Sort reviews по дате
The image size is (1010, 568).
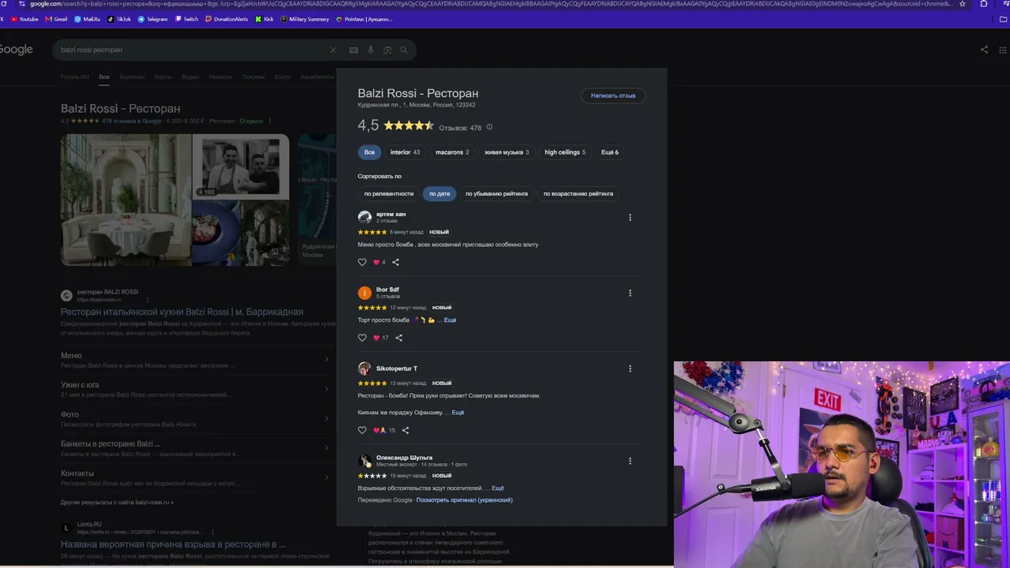pyautogui.click(x=440, y=193)
